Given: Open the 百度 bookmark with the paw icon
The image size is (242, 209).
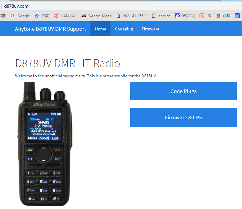Looking at the screenshot, I should click(41, 16).
